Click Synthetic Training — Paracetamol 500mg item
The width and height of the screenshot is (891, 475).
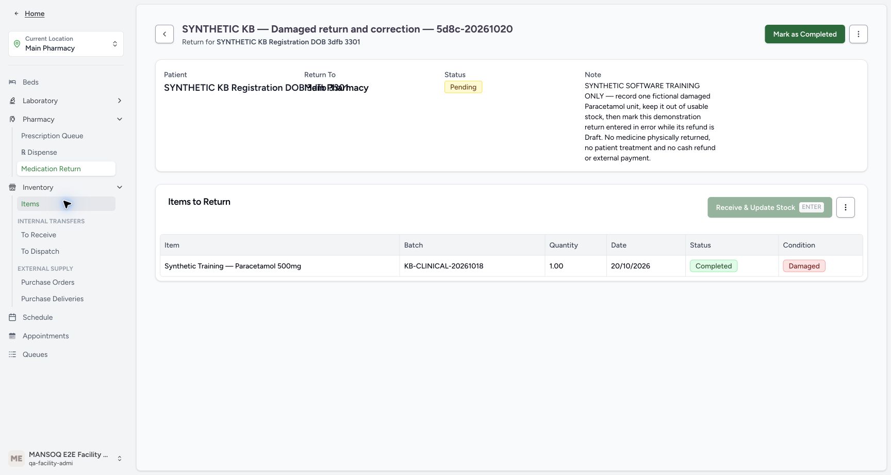pyautogui.click(x=233, y=266)
